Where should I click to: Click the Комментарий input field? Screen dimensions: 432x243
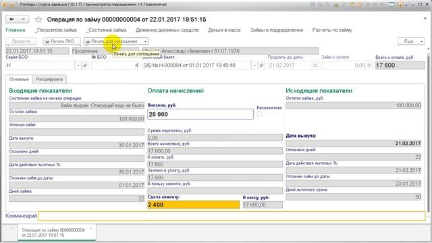pyautogui.click(x=232, y=216)
